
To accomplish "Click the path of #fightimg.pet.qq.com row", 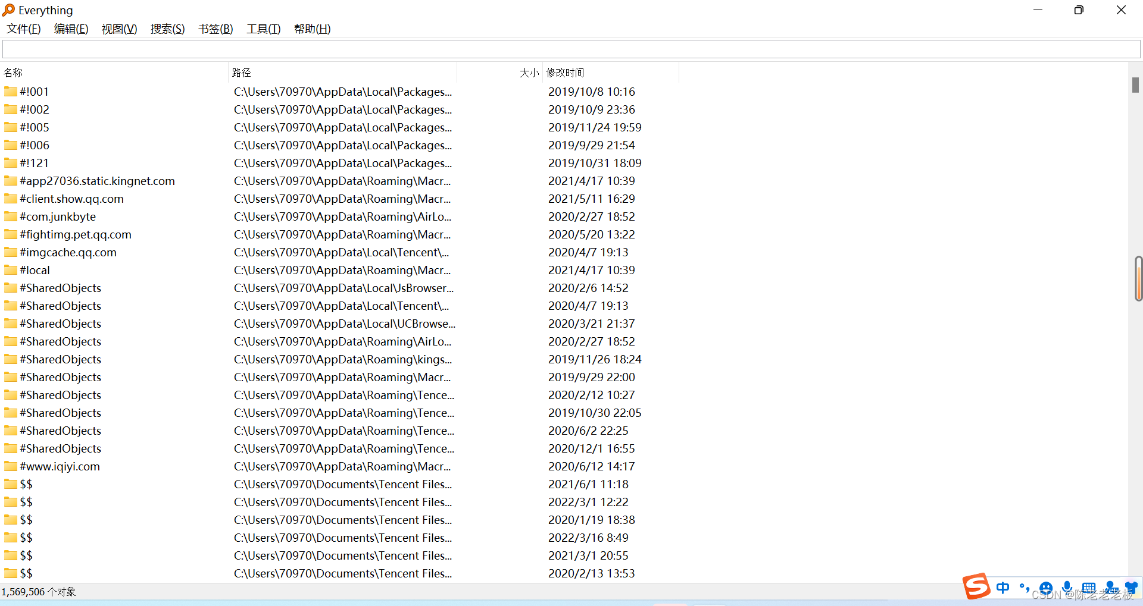I will pyautogui.click(x=342, y=234).
